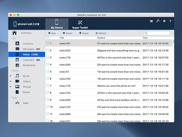Sort by the Time column header

145,38
